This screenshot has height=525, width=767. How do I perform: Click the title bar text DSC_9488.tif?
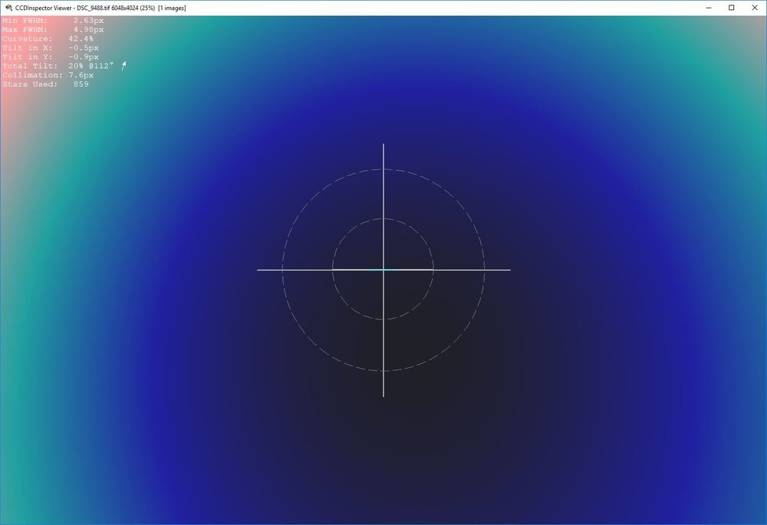point(93,8)
